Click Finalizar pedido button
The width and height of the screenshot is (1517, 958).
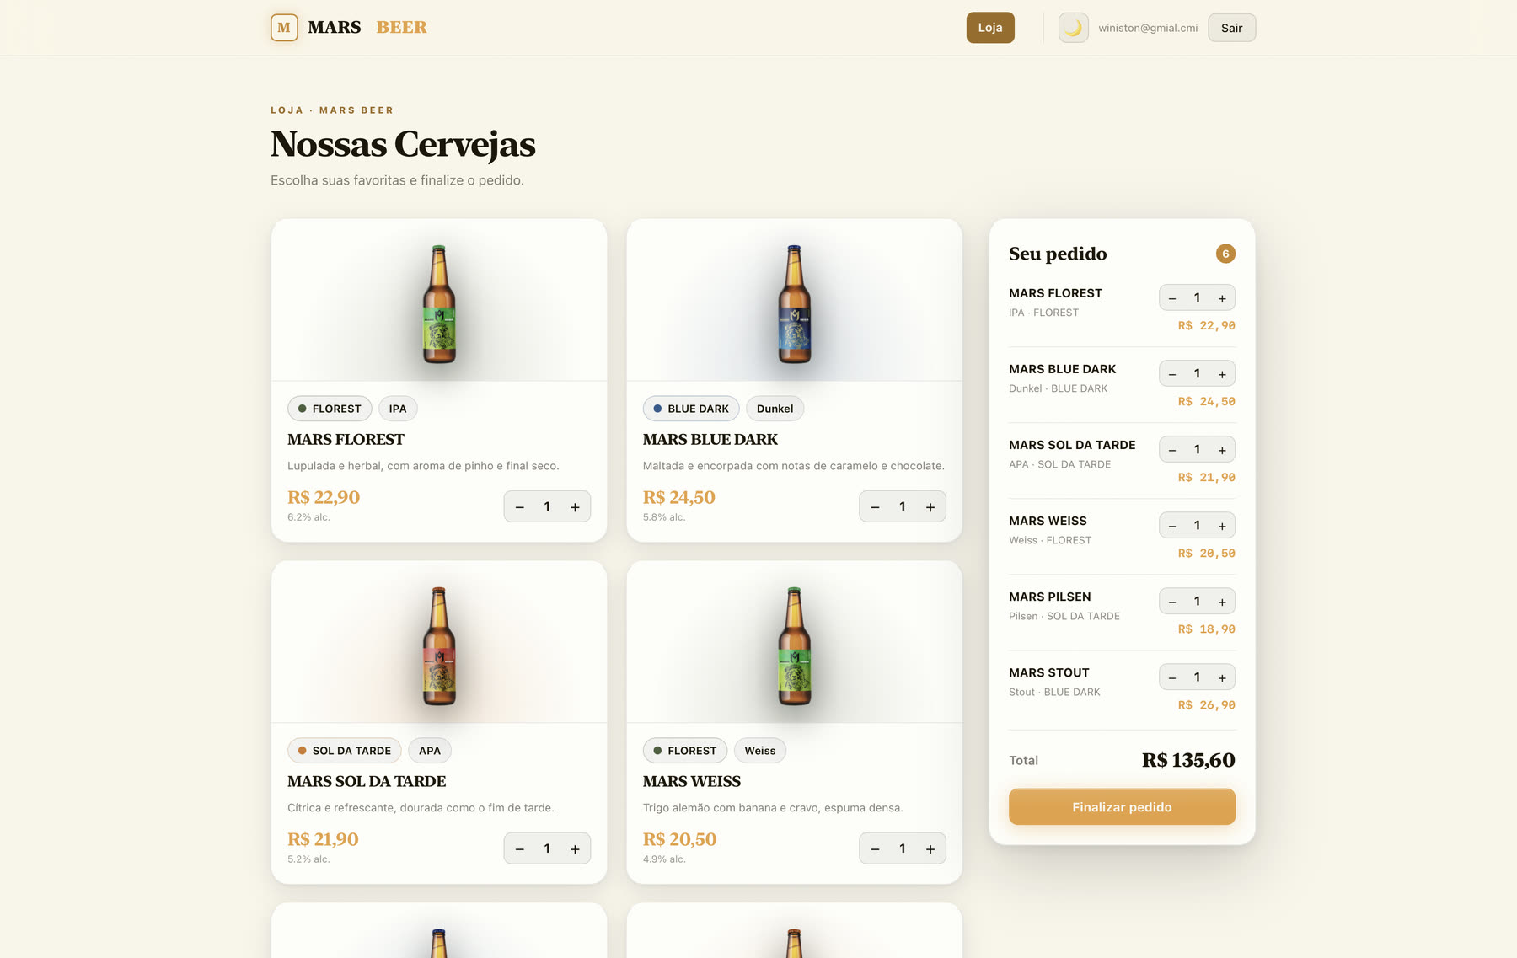pyautogui.click(x=1122, y=806)
